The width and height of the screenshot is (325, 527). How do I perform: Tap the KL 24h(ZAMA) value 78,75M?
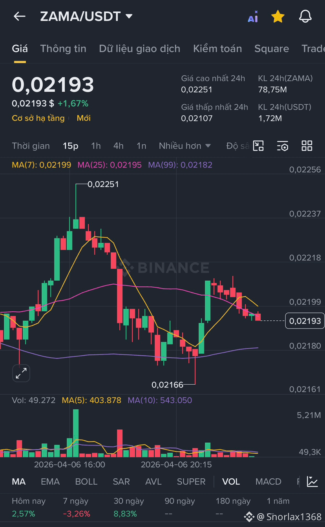point(272,89)
